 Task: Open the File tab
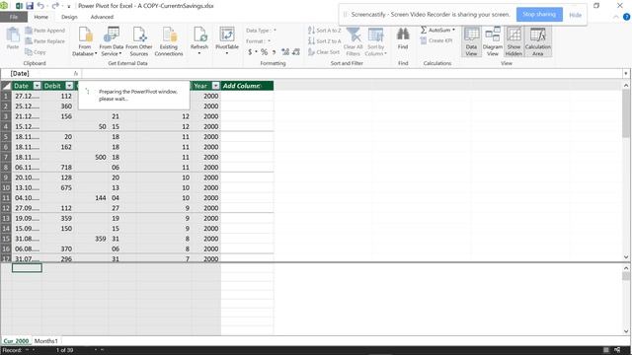pos(14,17)
